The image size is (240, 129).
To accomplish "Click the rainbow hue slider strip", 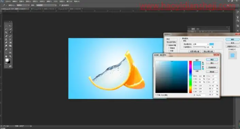I will click(190, 77).
